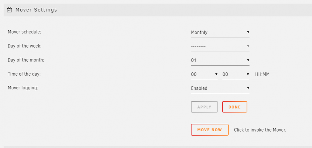
Task: Collapse the Mover Settings section header
Action: [158, 10]
